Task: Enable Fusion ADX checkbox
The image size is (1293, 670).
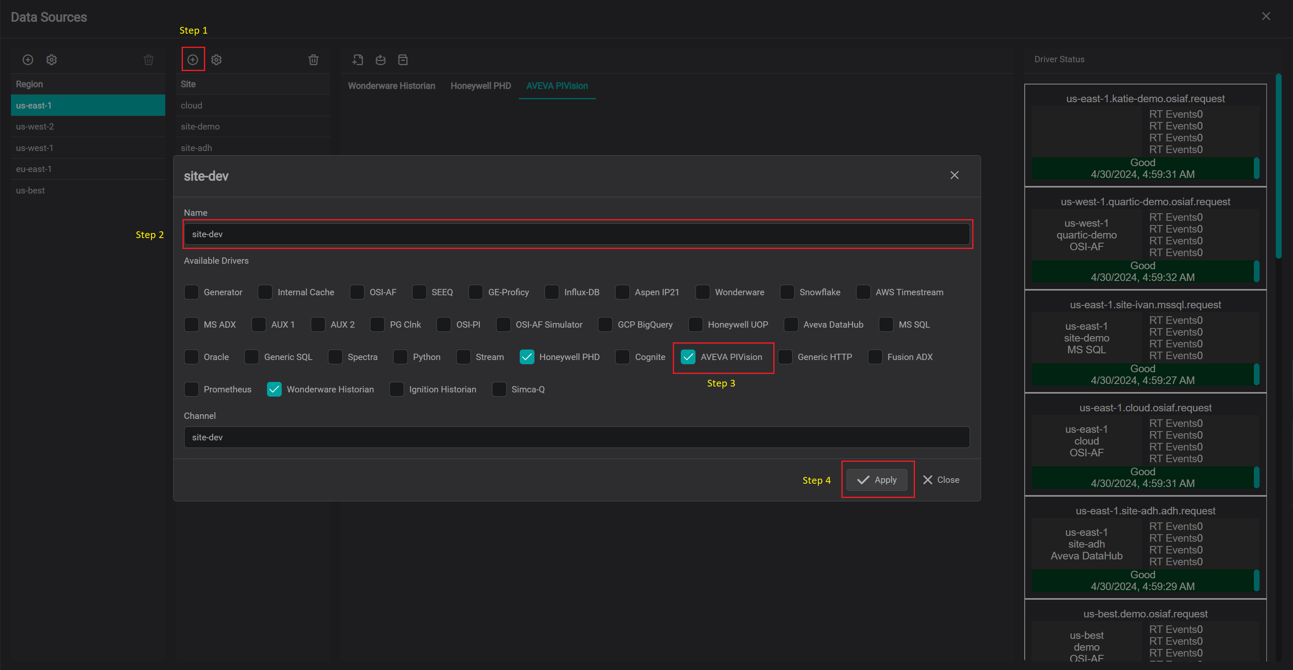Action: coord(875,357)
